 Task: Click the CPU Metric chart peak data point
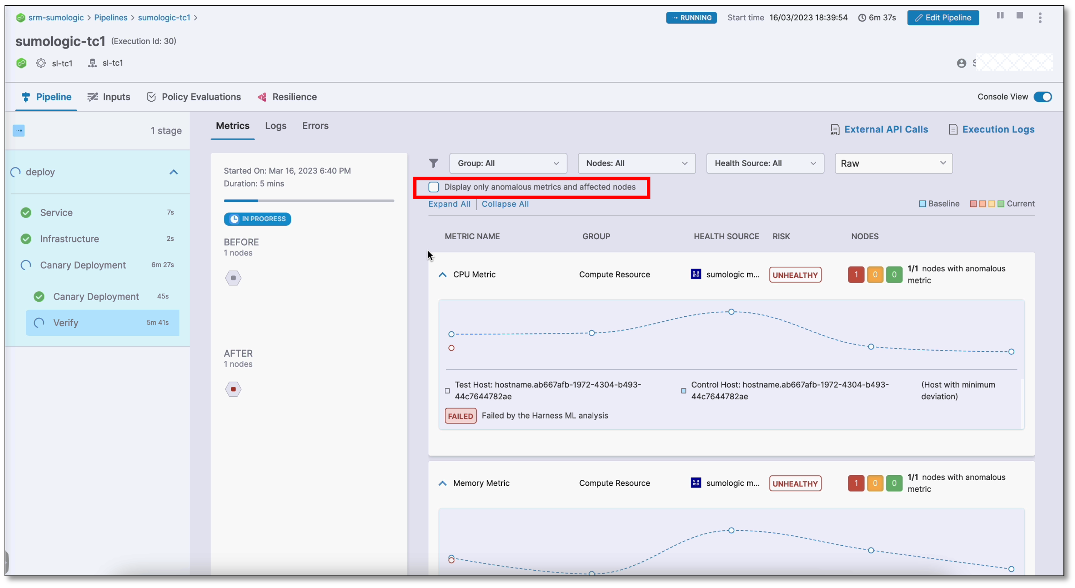pyautogui.click(x=731, y=312)
